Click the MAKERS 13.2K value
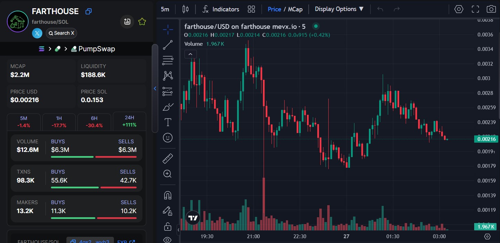Viewport: 500px width, 243px height. click(25, 211)
